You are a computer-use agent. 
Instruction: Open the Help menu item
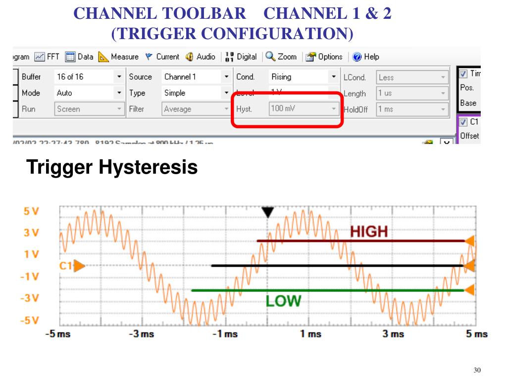365,57
